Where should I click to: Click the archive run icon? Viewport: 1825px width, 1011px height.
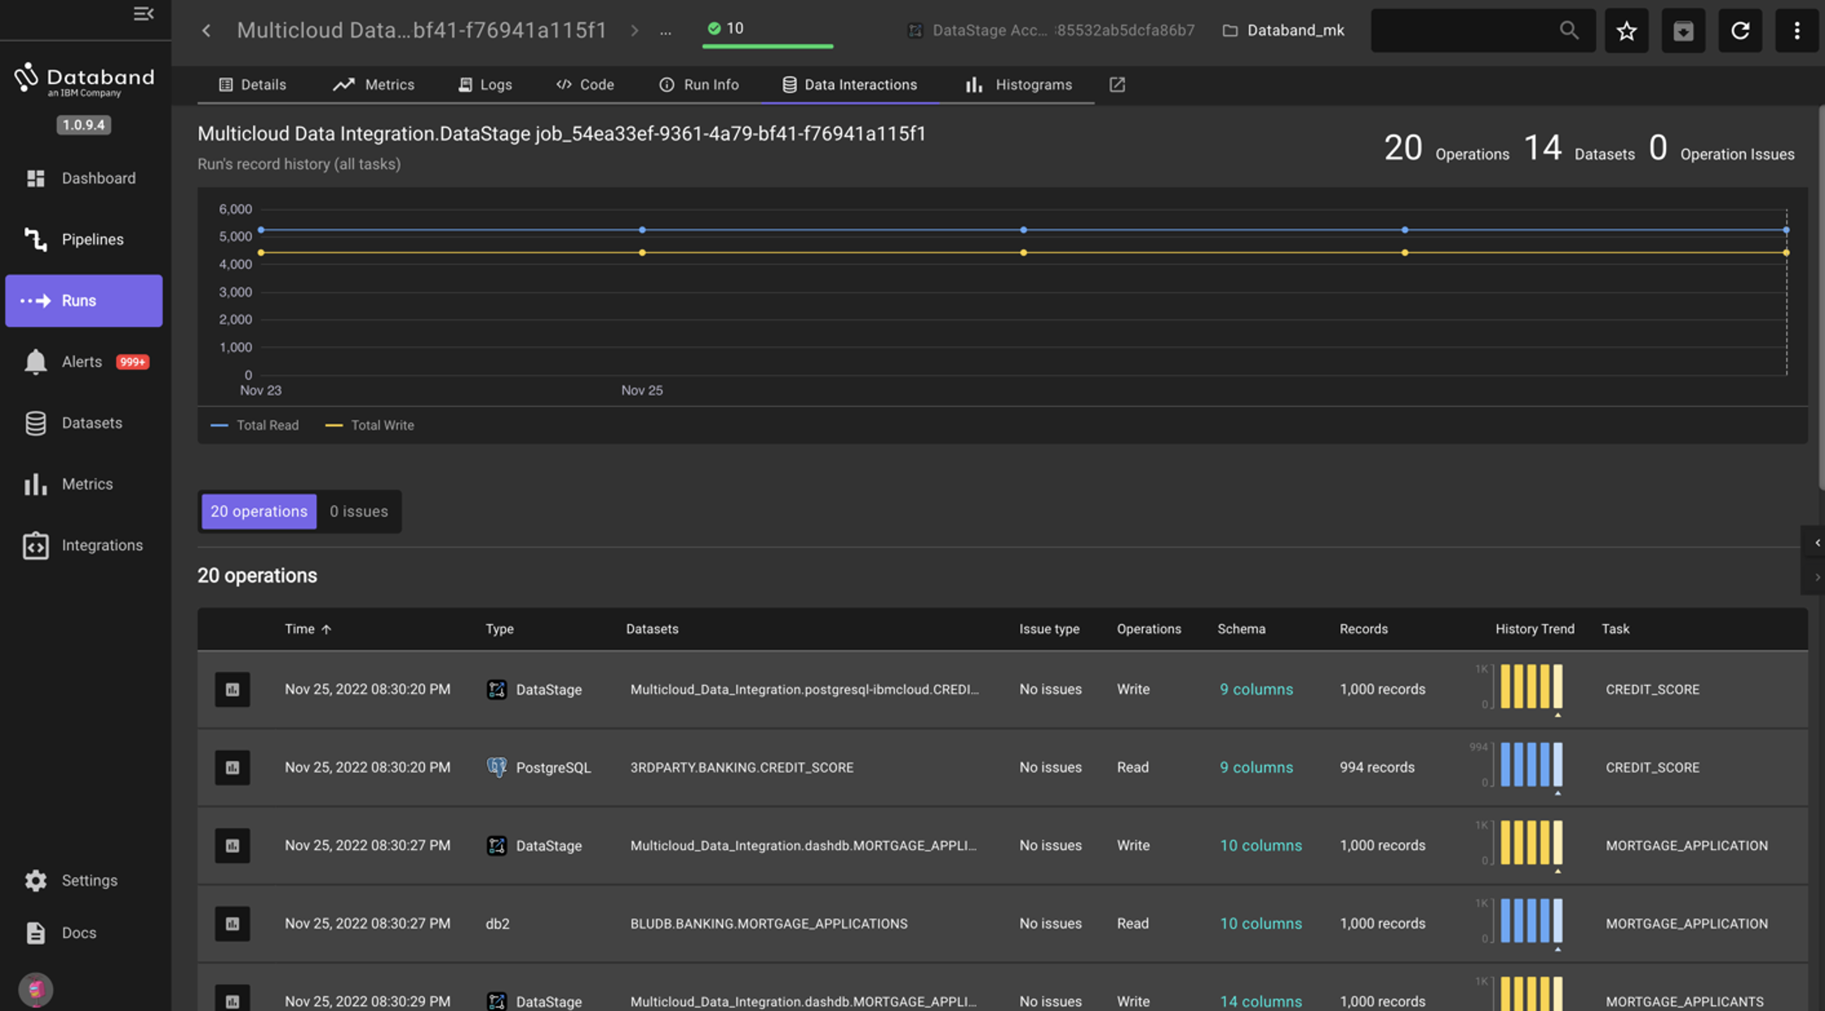(x=1684, y=31)
